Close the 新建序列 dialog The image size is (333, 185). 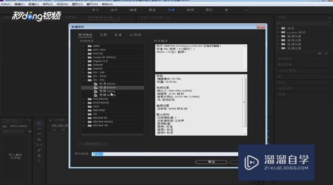(261, 27)
